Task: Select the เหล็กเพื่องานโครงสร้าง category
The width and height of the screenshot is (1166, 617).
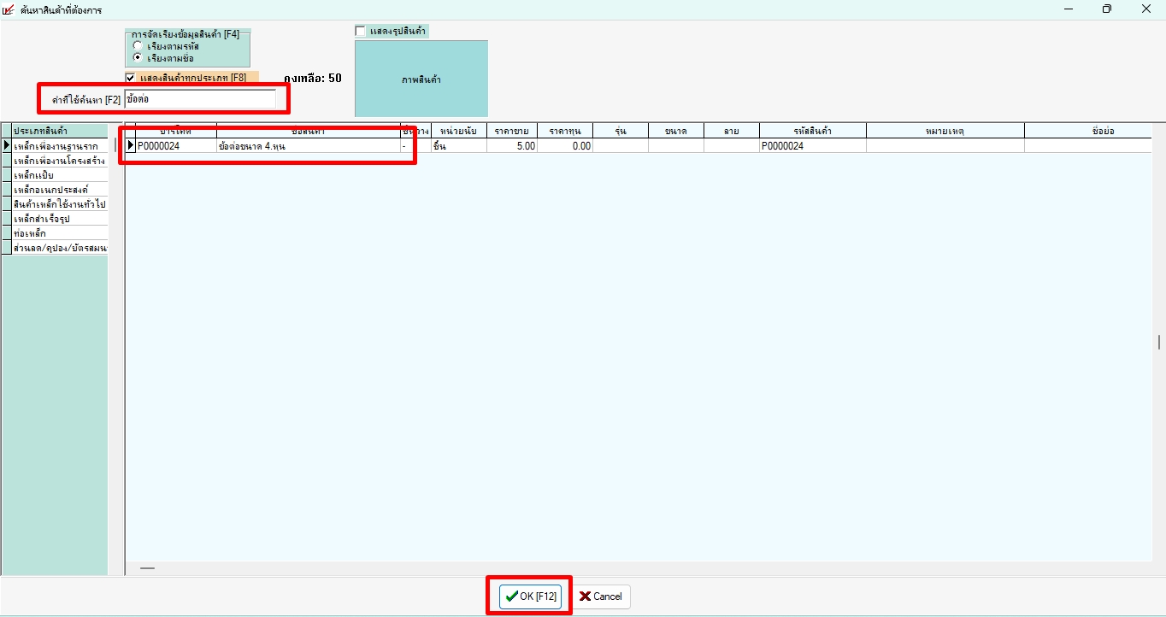Action: coord(59,161)
